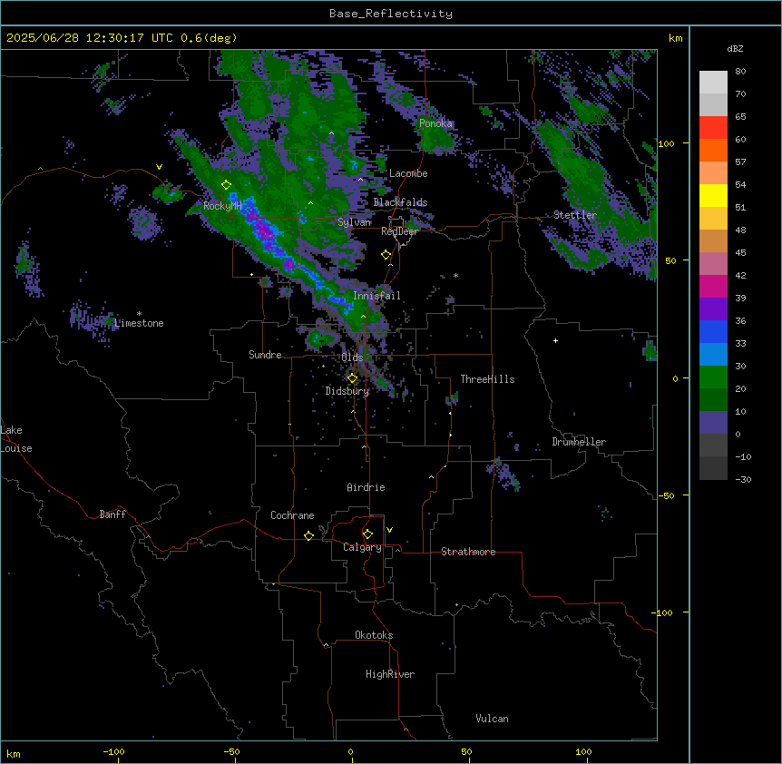Click the Airdrie city label
Image resolution: width=782 pixels, height=764 pixels.
[x=367, y=487]
